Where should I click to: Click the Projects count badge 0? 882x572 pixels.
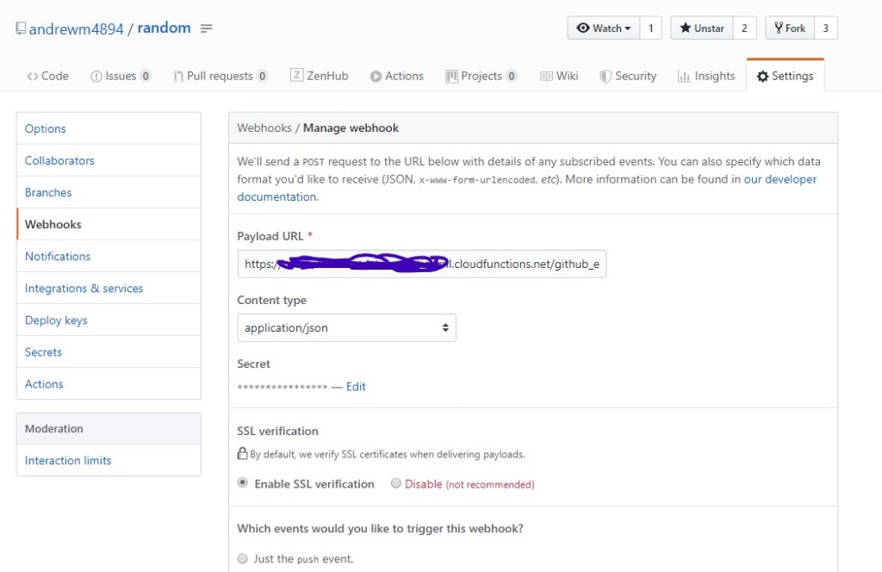512,76
